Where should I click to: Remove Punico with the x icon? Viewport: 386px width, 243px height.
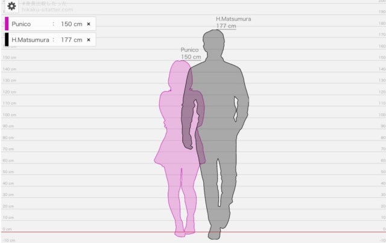(89, 24)
